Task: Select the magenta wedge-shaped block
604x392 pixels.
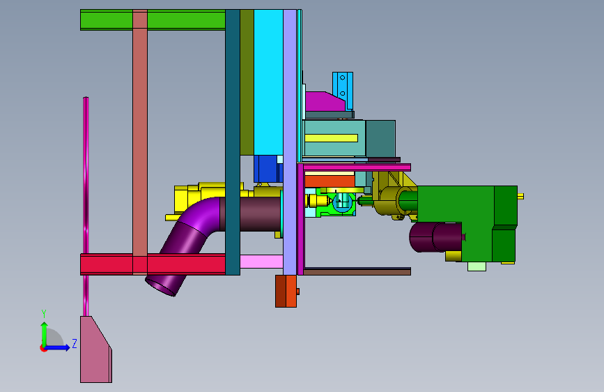Action: (x=325, y=101)
